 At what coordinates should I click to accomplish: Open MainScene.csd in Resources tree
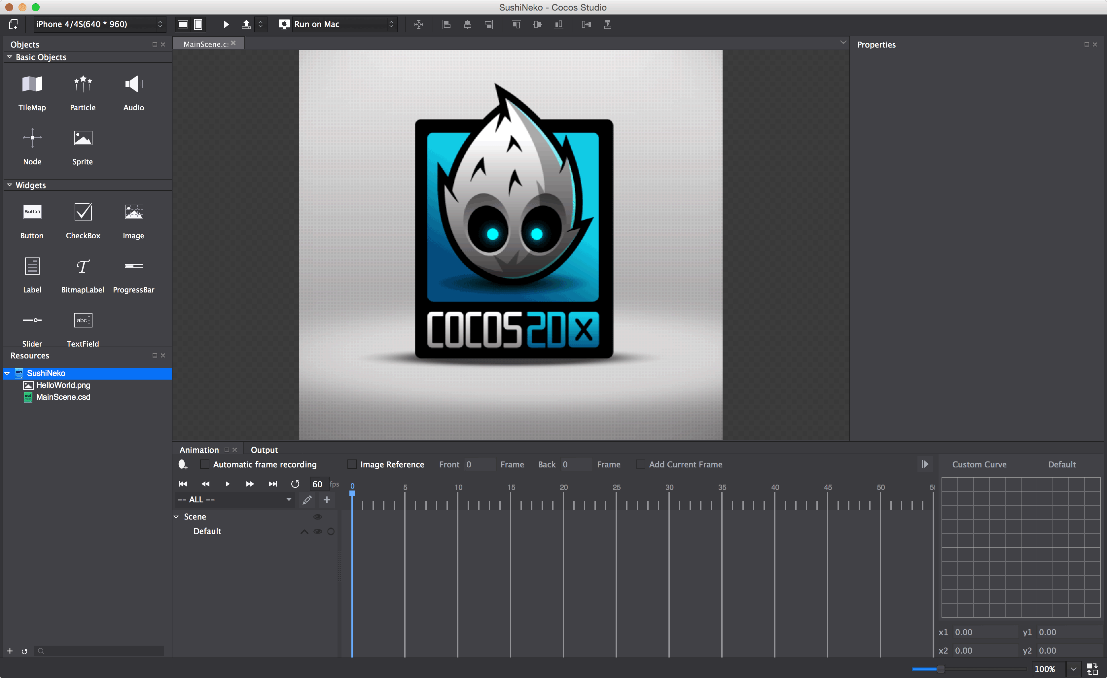click(63, 397)
